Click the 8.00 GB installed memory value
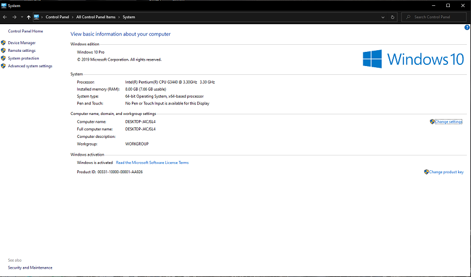Image resolution: width=471 pixels, height=277 pixels. (x=145, y=90)
